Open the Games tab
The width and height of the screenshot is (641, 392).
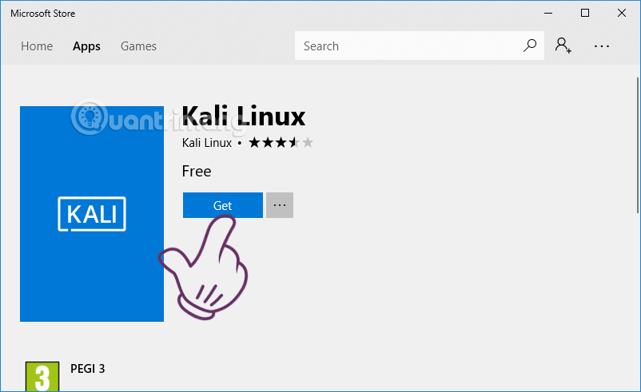click(138, 46)
